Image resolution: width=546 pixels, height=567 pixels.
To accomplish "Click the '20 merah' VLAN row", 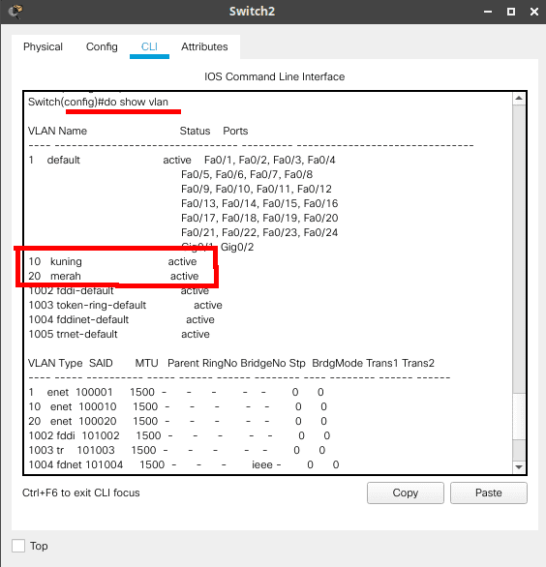I will coord(113,276).
